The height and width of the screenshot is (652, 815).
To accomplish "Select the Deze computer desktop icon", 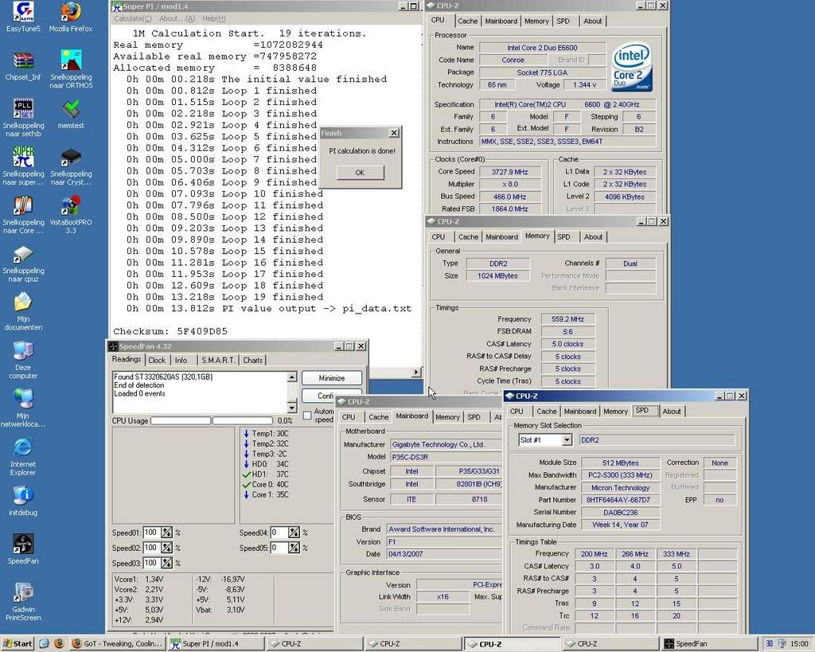I will 23,361.
